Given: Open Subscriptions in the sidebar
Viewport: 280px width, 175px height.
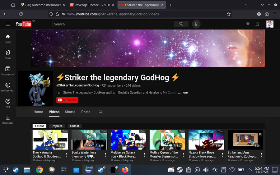Looking at the screenshot, I should point(8,71).
